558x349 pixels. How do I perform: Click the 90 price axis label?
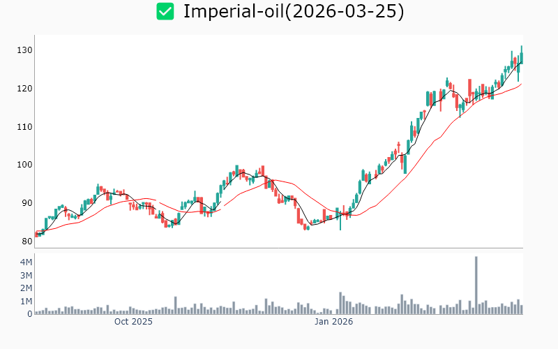27,203
